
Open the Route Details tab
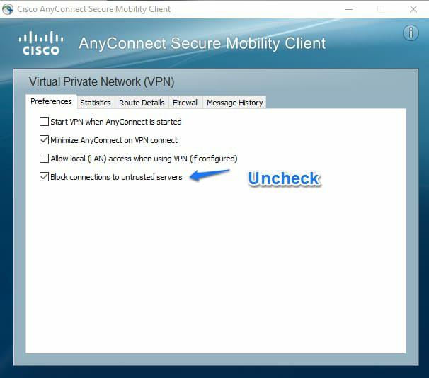pos(142,103)
